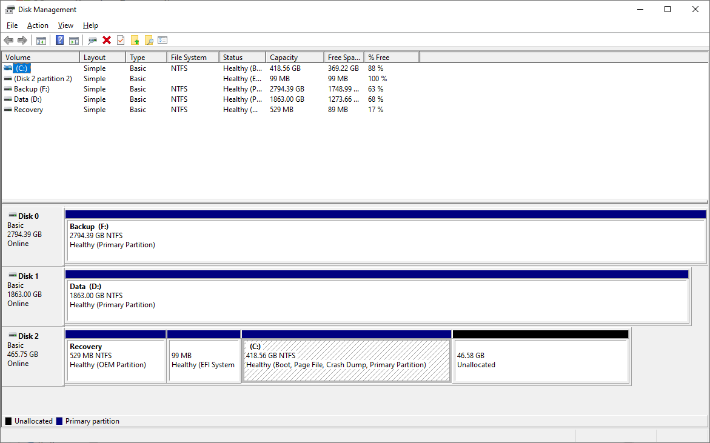Image resolution: width=710 pixels, height=443 pixels.
Task: Select the (C:) 418.56 GB partition block
Action: 347,356
